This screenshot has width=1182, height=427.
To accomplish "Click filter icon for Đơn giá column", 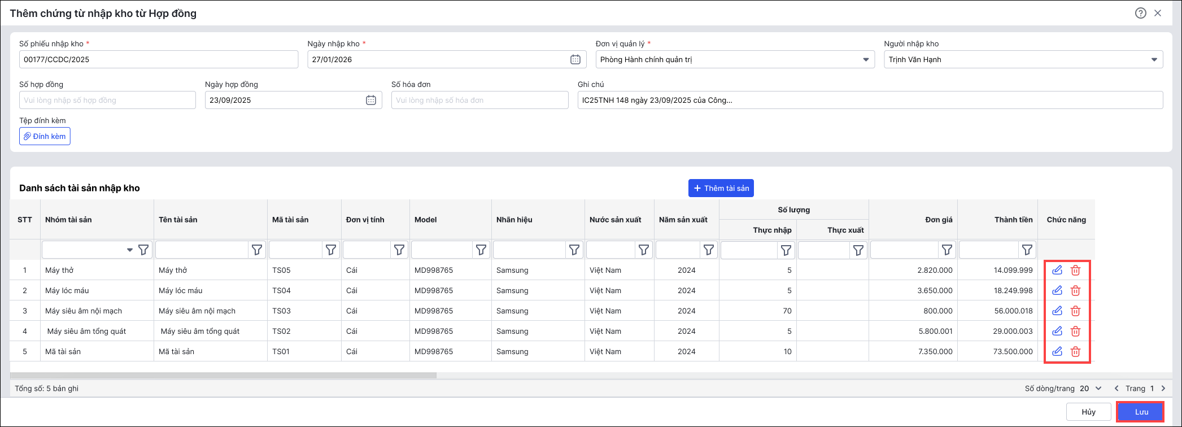I will [x=947, y=250].
